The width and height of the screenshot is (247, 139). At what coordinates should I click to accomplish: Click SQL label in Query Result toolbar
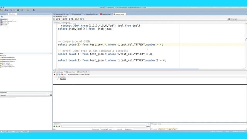click(64, 75)
